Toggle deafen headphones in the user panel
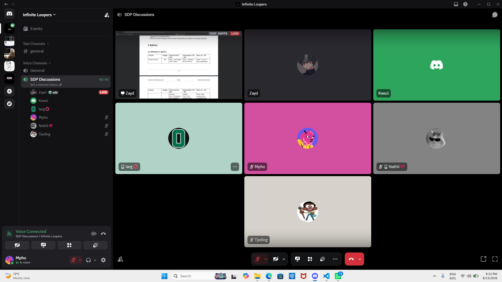Screen dimensions: 502x282 pyautogui.click(x=88, y=260)
